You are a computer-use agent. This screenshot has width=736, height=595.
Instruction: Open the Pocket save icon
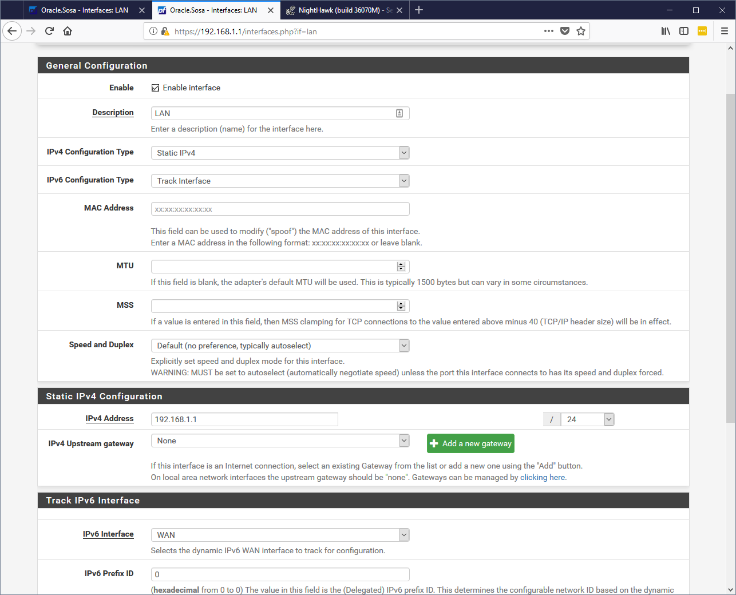click(565, 31)
